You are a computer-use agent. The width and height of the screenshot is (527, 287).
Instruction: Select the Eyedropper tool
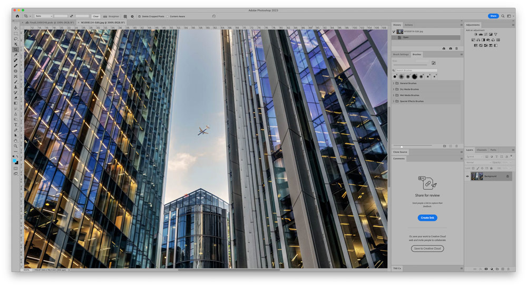[x=16, y=55]
